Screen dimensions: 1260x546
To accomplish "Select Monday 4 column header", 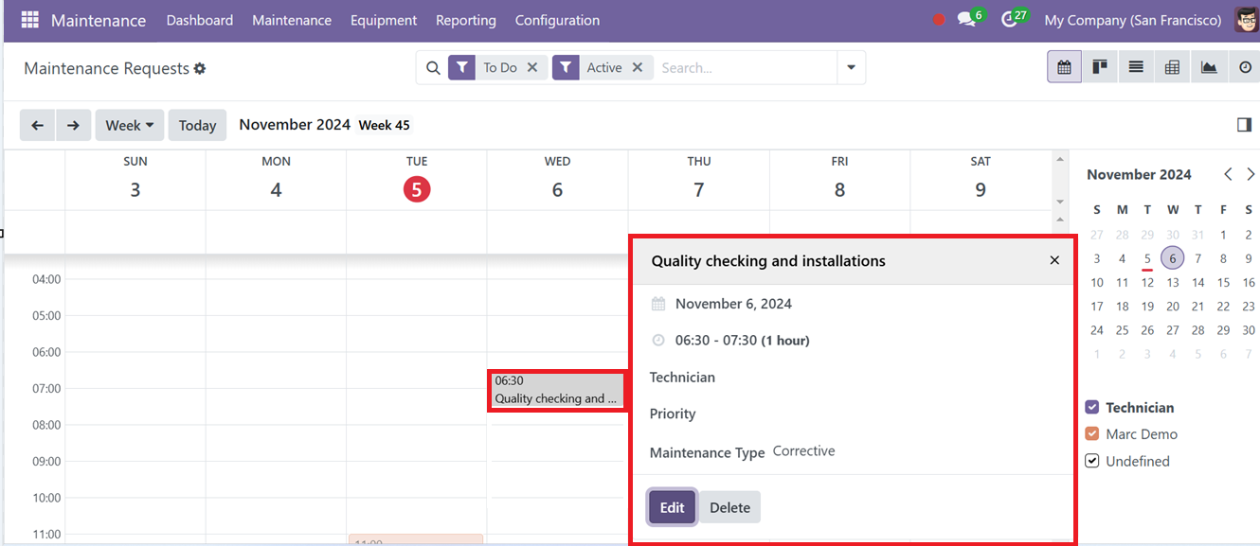I will coord(276,180).
